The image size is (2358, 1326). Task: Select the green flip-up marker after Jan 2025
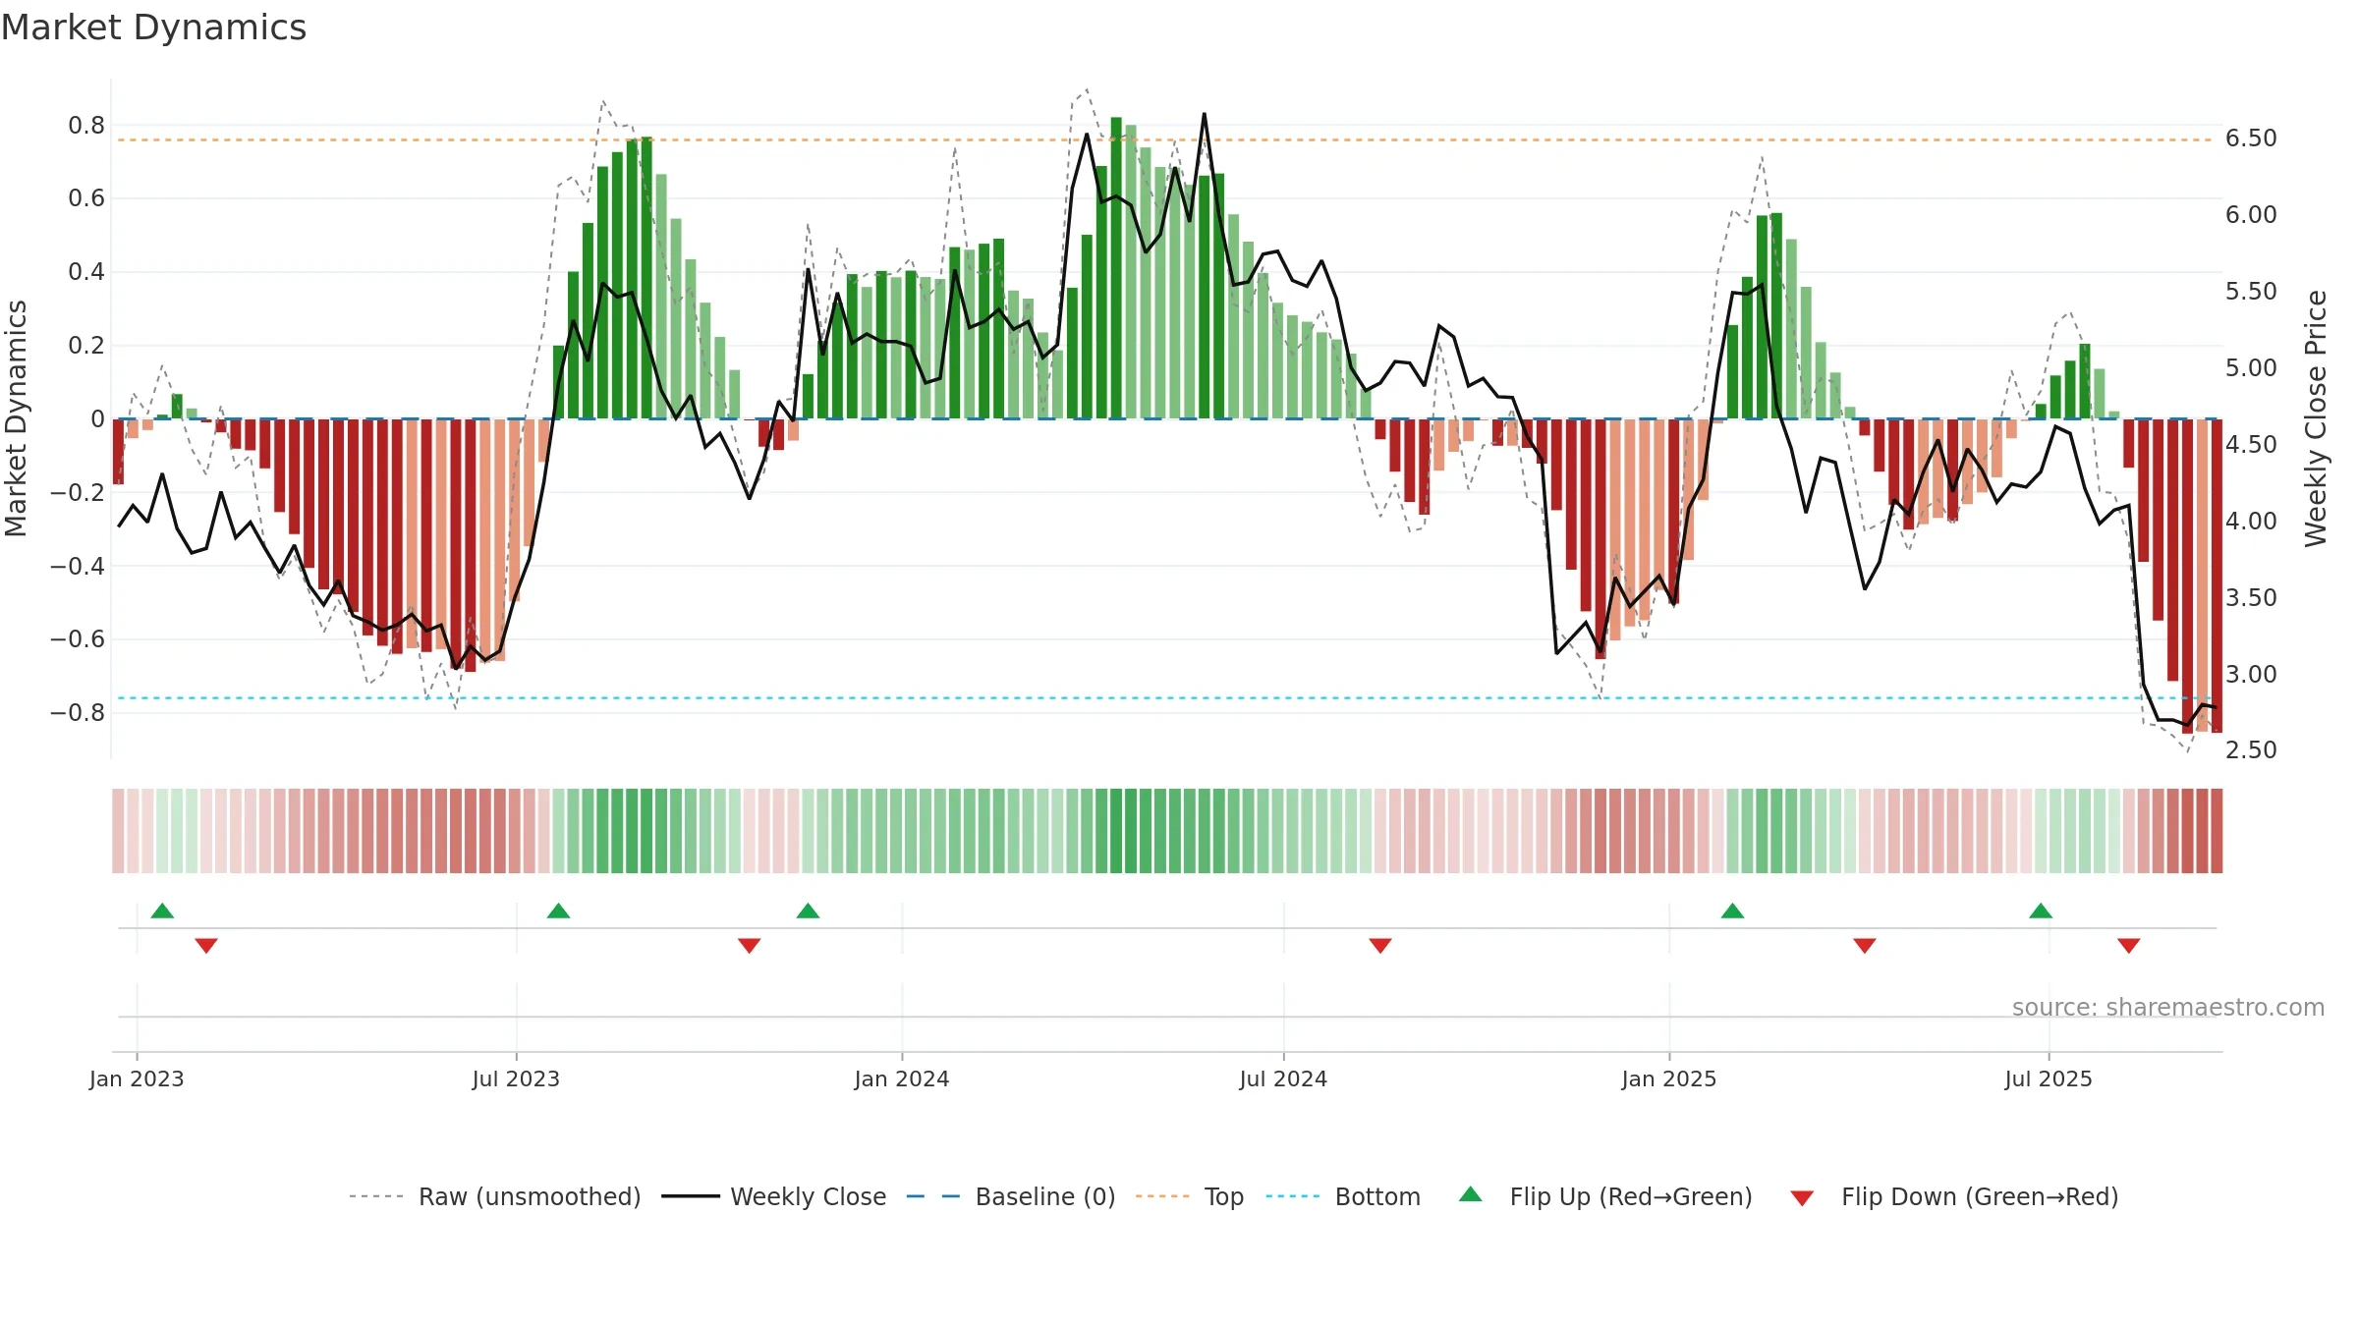click(1732, 911)
